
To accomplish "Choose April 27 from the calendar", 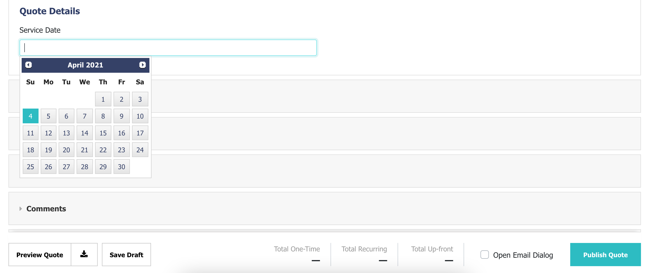I will [x=67, y=167].
